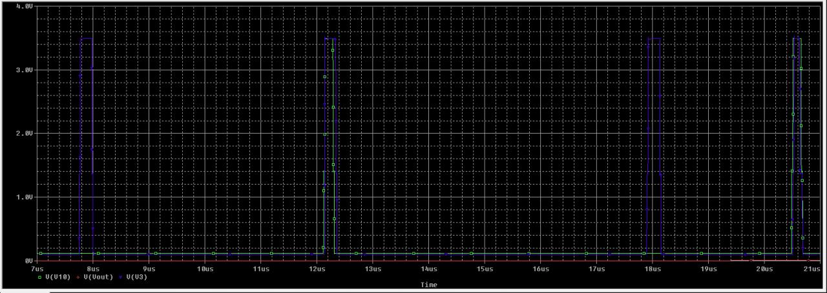Click the 19us x-axis label

tap(708, 268)
